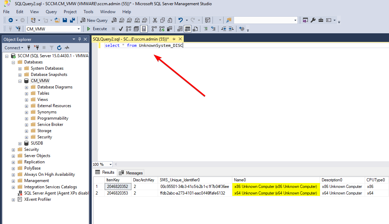
Task: Click the wrench properties icon in the toolbar
Action: point(313,20)
